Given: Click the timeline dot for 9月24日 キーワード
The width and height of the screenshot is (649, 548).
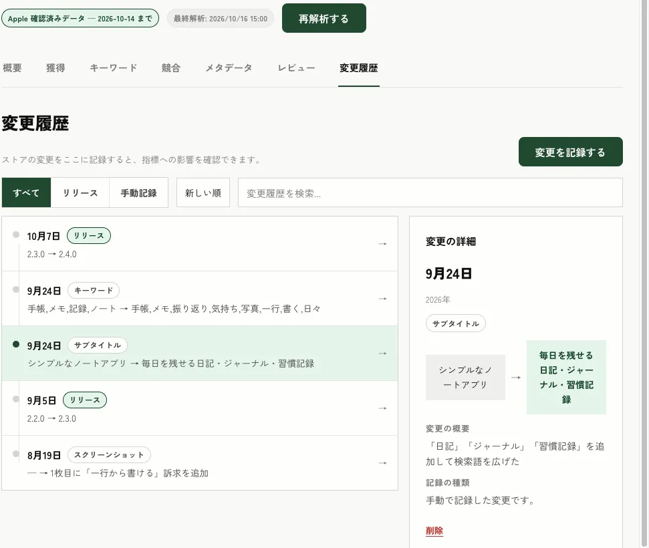Looking at the screenshot, I should [x=16, y=289].
